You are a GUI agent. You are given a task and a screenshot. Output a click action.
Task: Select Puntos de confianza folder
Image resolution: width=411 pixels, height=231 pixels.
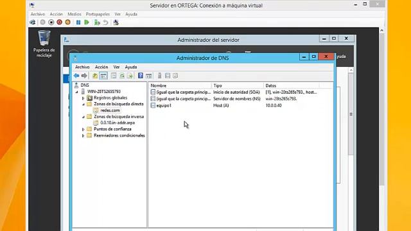click(112, 129)
